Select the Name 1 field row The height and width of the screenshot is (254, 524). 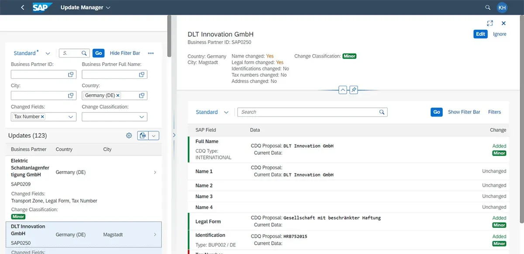click(x=348, y=171)
